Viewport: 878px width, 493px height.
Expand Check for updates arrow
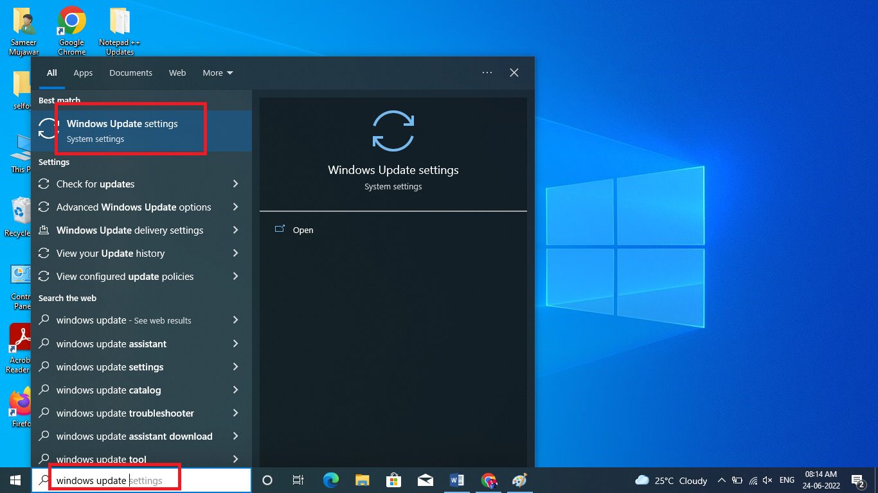pos(236,184)
